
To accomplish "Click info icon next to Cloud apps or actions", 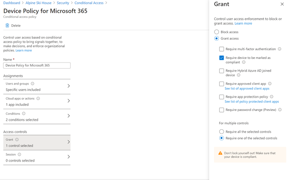I will coord(38,99).
